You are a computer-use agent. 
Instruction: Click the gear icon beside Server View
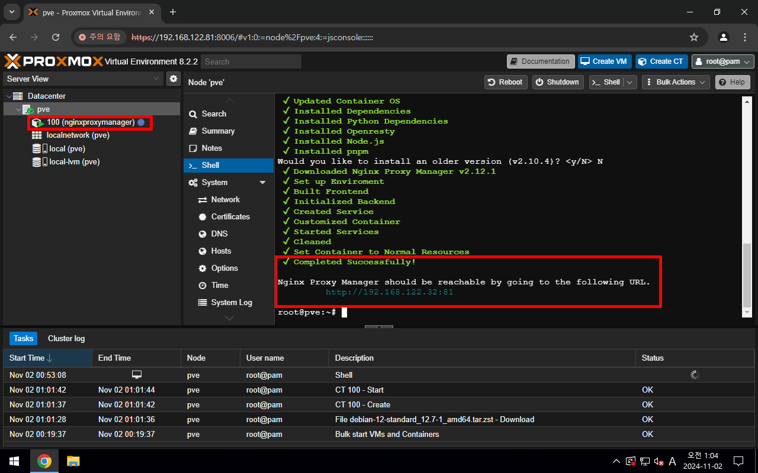tap(173, 79)
